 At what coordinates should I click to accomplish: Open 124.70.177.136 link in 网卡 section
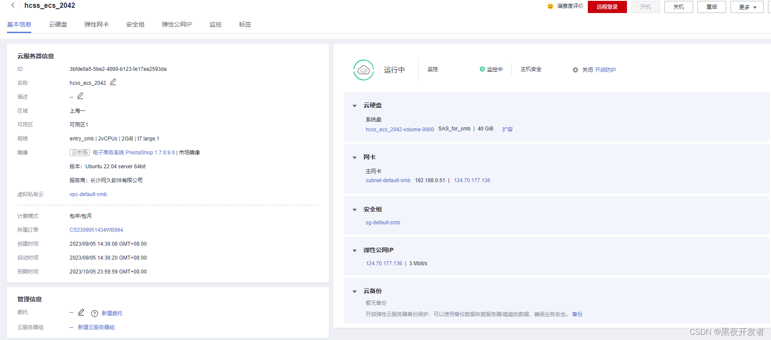(472, 180)
